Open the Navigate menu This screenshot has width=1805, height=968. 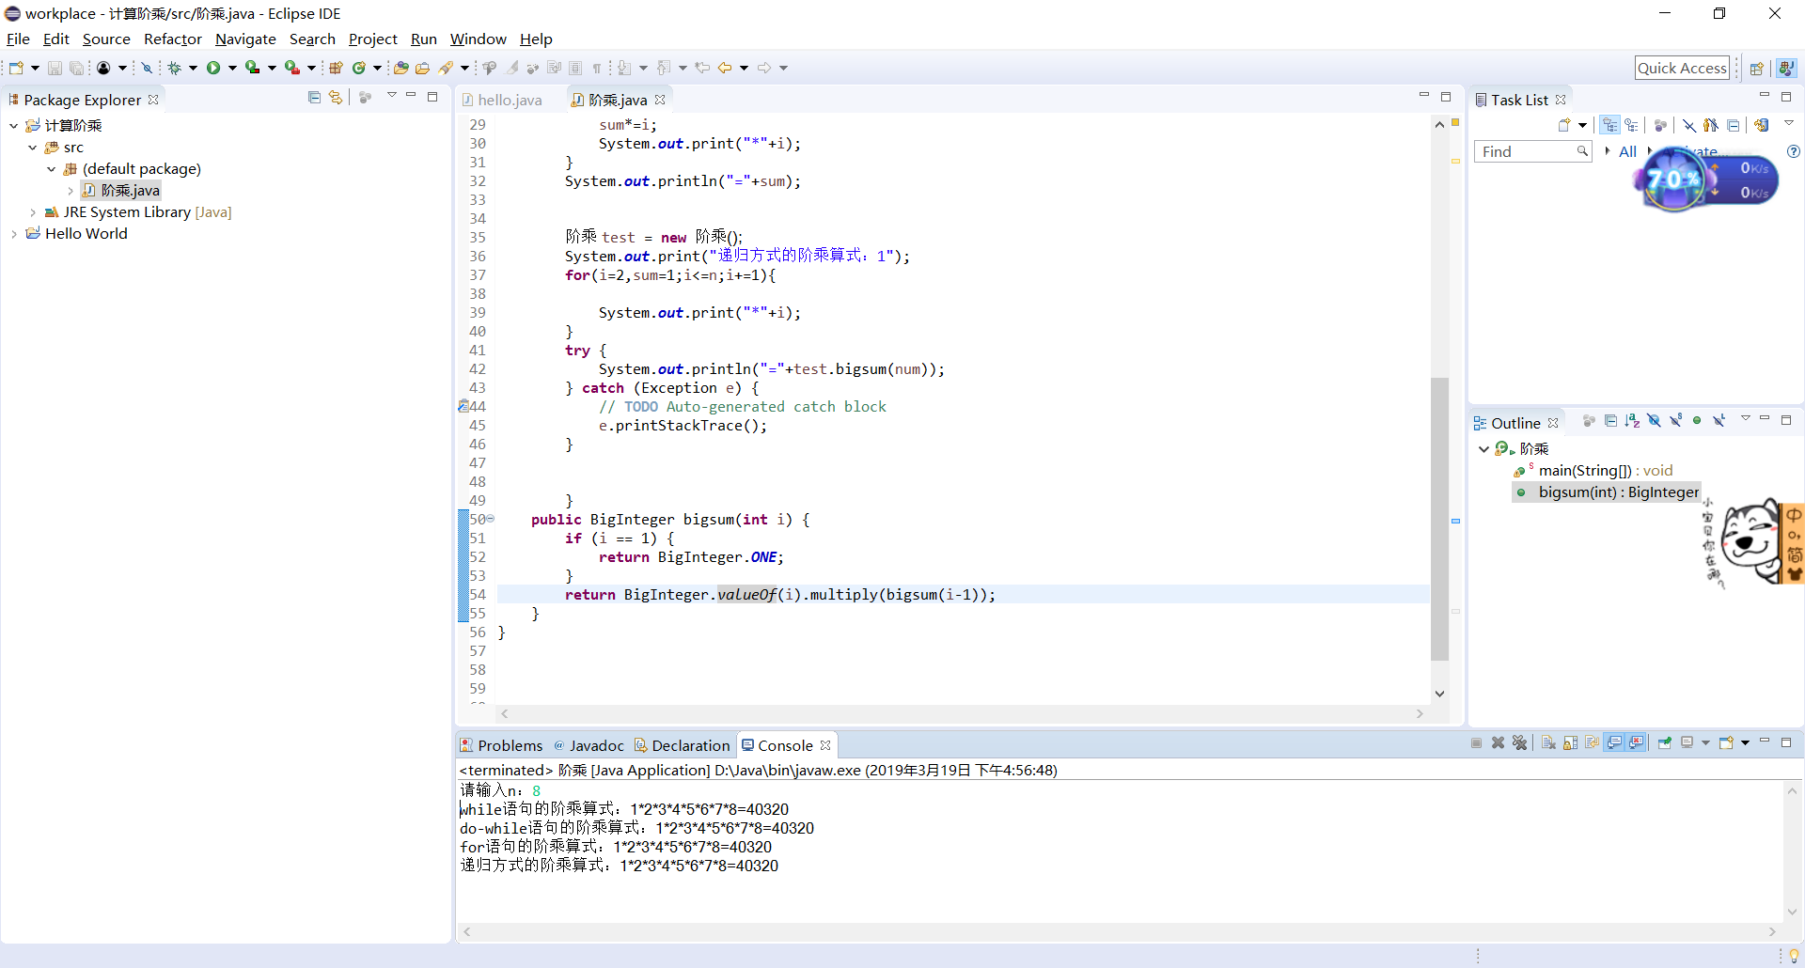(x=245, y=39)
